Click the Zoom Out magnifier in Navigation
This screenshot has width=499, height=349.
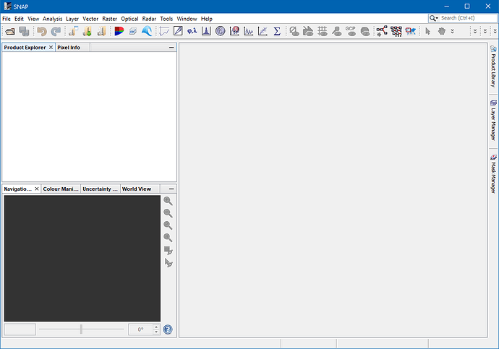click(x=168, y=213)
